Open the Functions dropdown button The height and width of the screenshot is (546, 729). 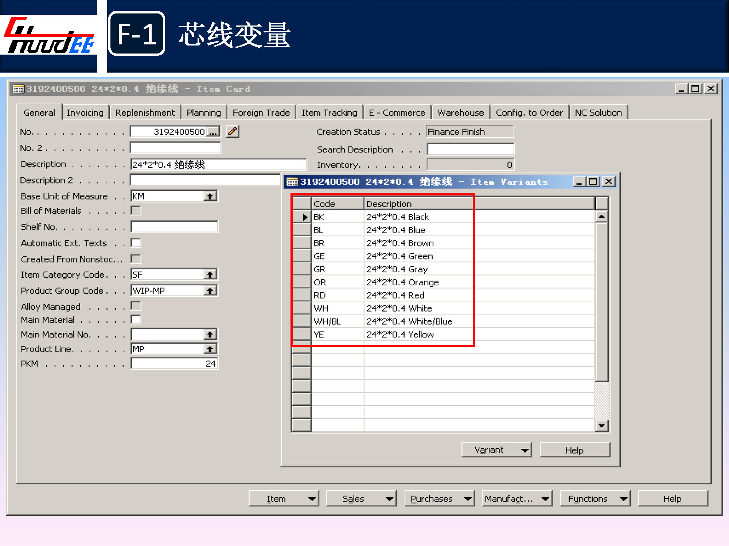(x=596, y=499)
